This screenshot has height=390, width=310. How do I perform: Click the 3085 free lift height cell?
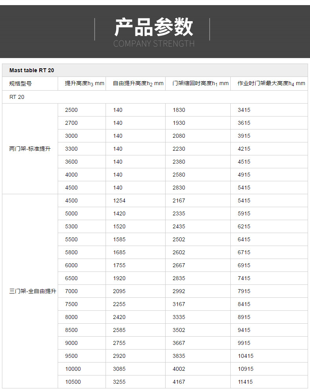[x=119, y=369]
